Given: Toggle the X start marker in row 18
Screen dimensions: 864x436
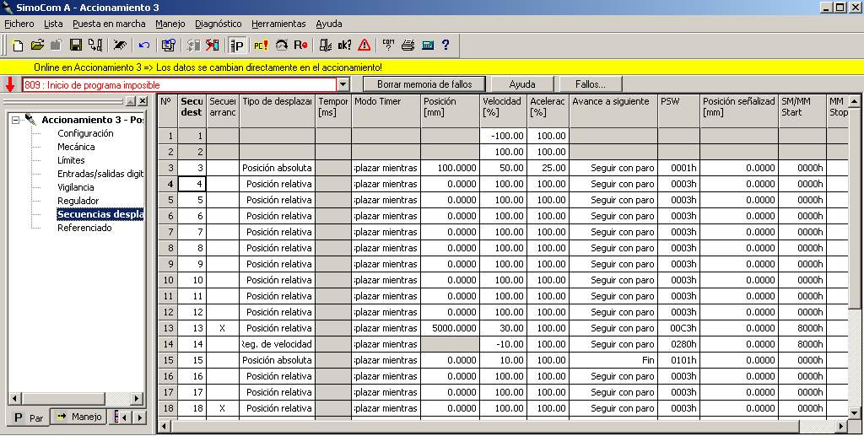Looking at the screenshot, I should [223, 408].
